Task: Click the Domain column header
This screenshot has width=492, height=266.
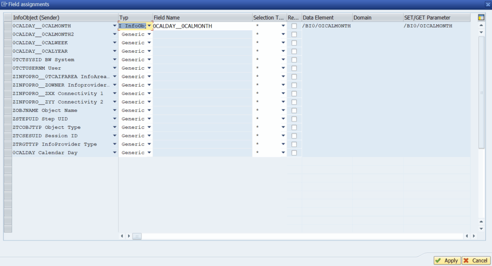Action: 378,18
